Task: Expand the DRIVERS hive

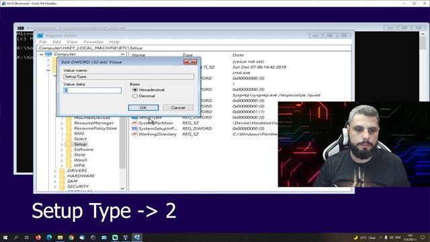Action: (x=55, y=171)
